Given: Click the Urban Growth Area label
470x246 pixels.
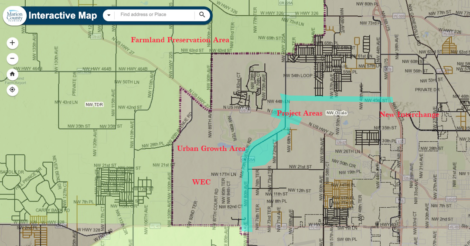Looking at the screenshot, I should (x=211, y=148).
